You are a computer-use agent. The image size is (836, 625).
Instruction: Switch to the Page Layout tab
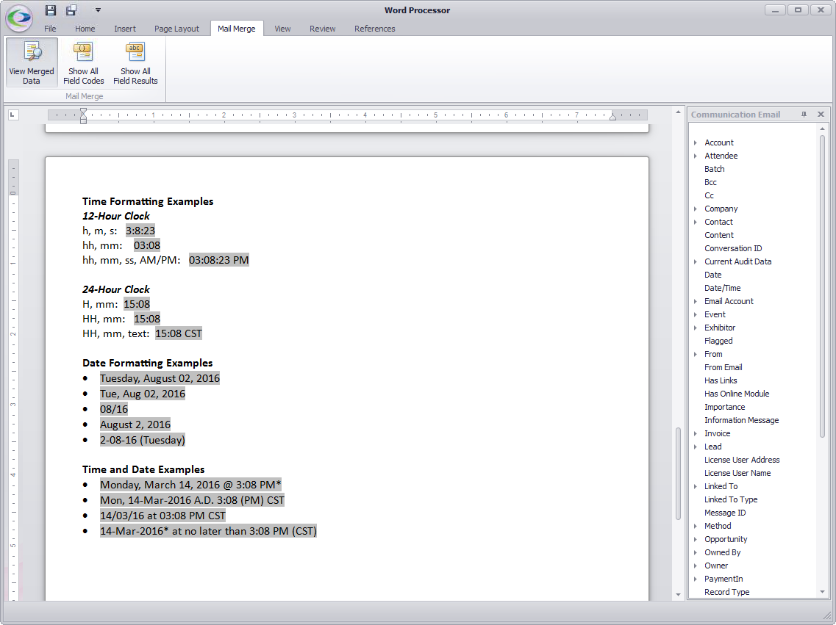(176, 29)
